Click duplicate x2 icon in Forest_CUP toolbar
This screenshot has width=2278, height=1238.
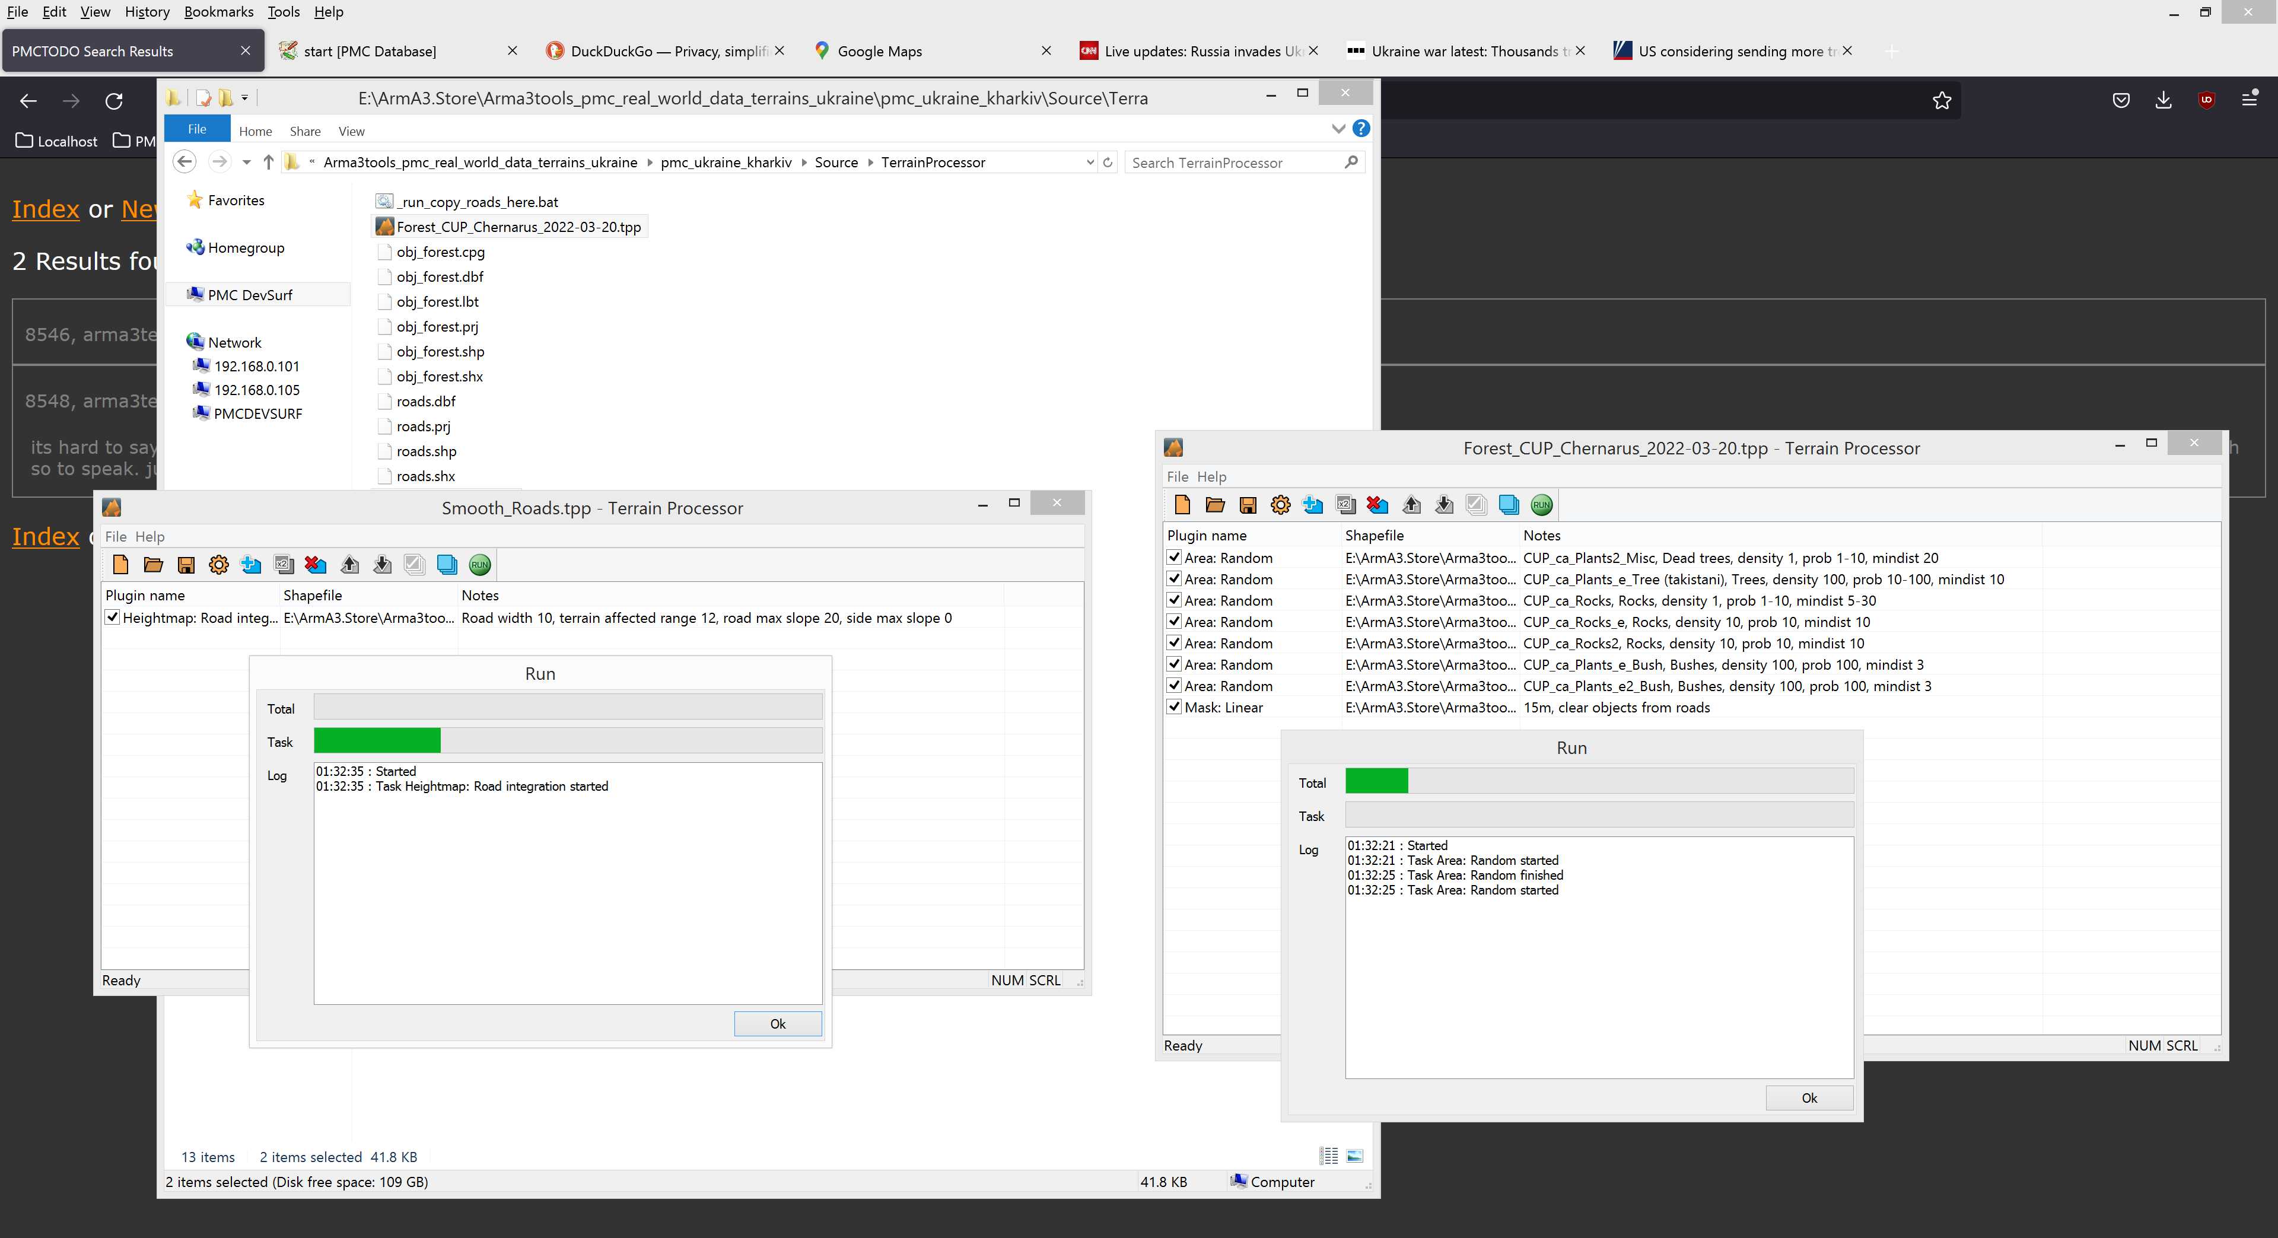(x=1345, y=505)
